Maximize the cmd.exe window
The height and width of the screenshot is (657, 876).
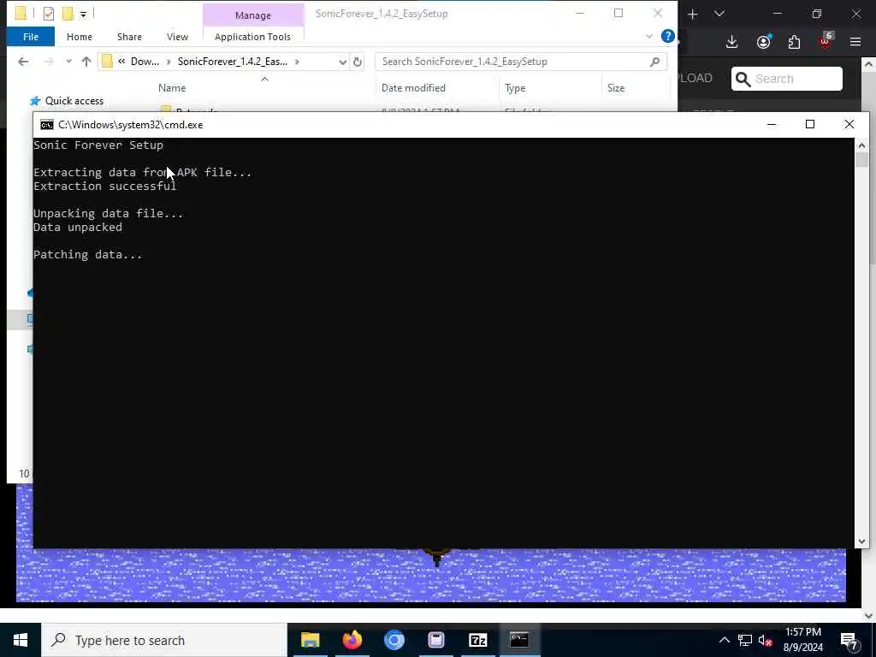[810, 124]
